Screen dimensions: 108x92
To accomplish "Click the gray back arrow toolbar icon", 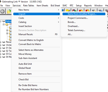I will (x=3, y=11).
